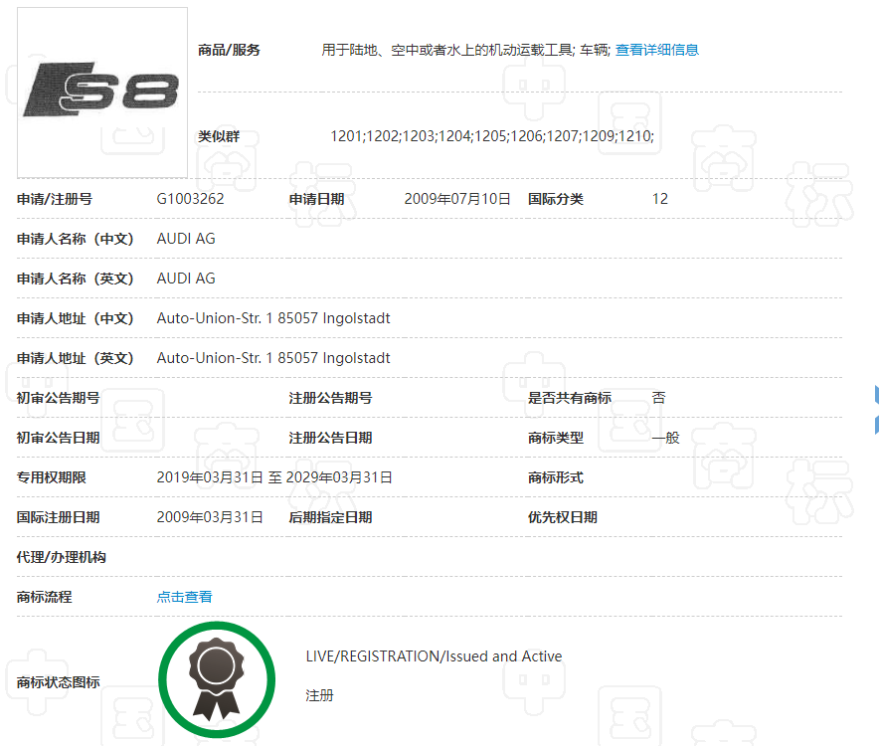Click the 注册公告日期 label
This screenshot has width=879, height=746.
[330, 438]
